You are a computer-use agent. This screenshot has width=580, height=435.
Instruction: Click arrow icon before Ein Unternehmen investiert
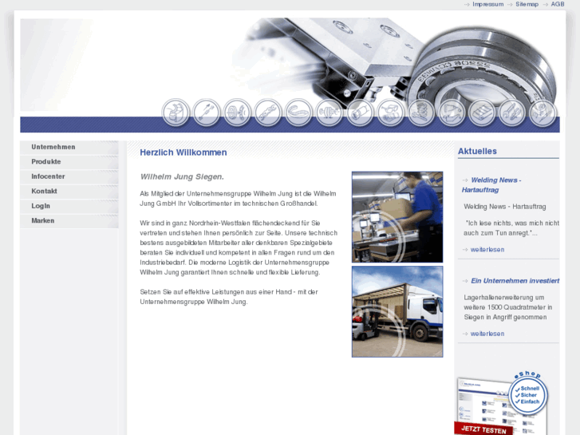[465, 281]
